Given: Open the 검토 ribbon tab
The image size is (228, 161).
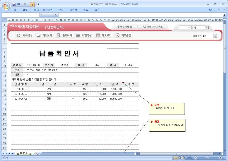Looking at the screenshot, I should pos(86,10).
